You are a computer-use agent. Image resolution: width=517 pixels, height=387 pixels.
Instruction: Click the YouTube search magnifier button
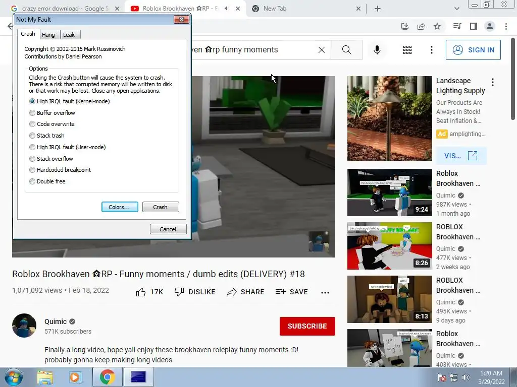pos(346,50)
